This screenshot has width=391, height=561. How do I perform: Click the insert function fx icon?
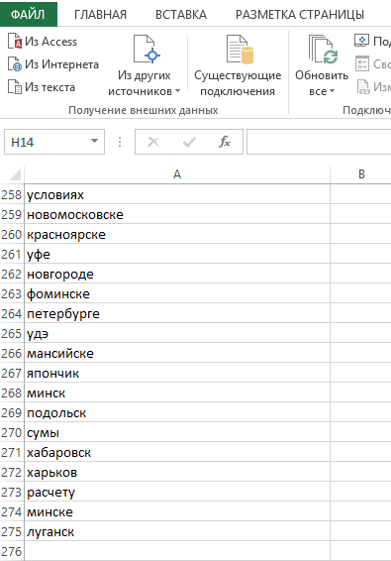point(225,142)
